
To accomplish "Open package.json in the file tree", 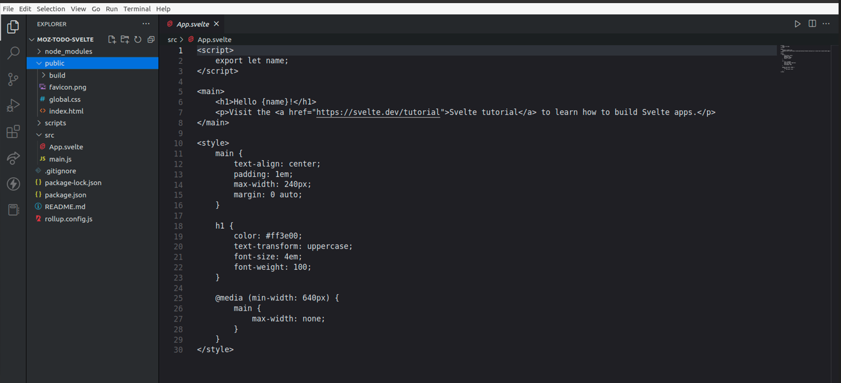I will [65, 195].
